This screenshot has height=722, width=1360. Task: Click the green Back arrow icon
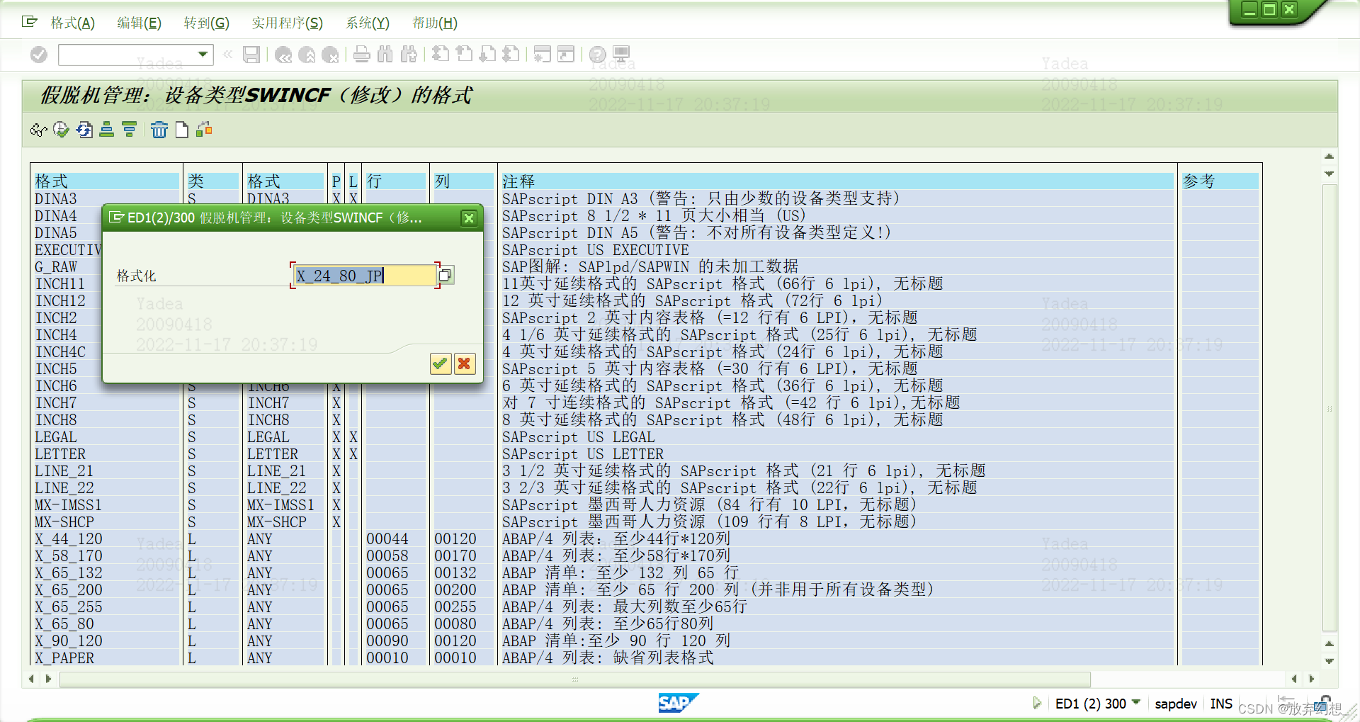click(x=284, y=55)
